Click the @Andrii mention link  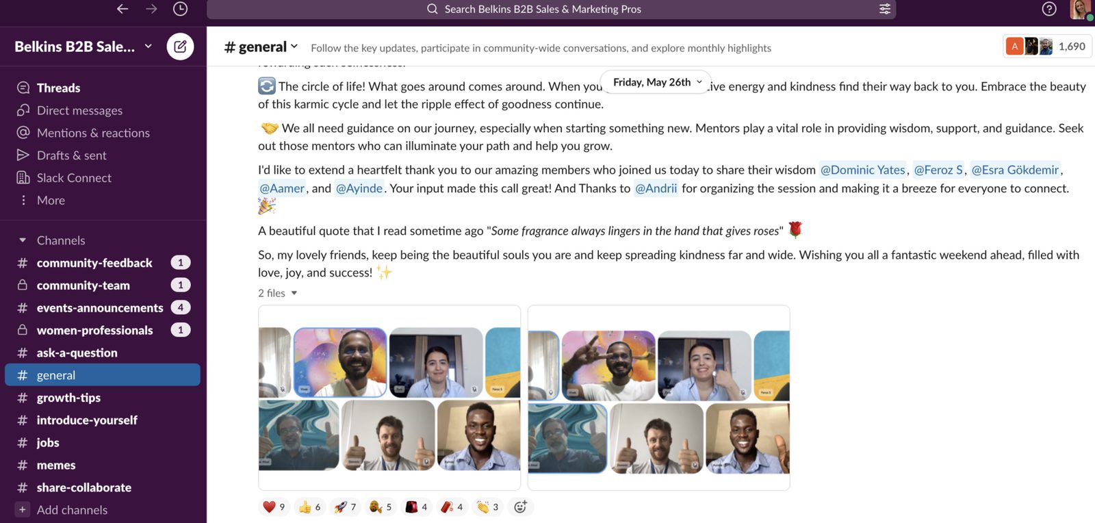[656, 188]
